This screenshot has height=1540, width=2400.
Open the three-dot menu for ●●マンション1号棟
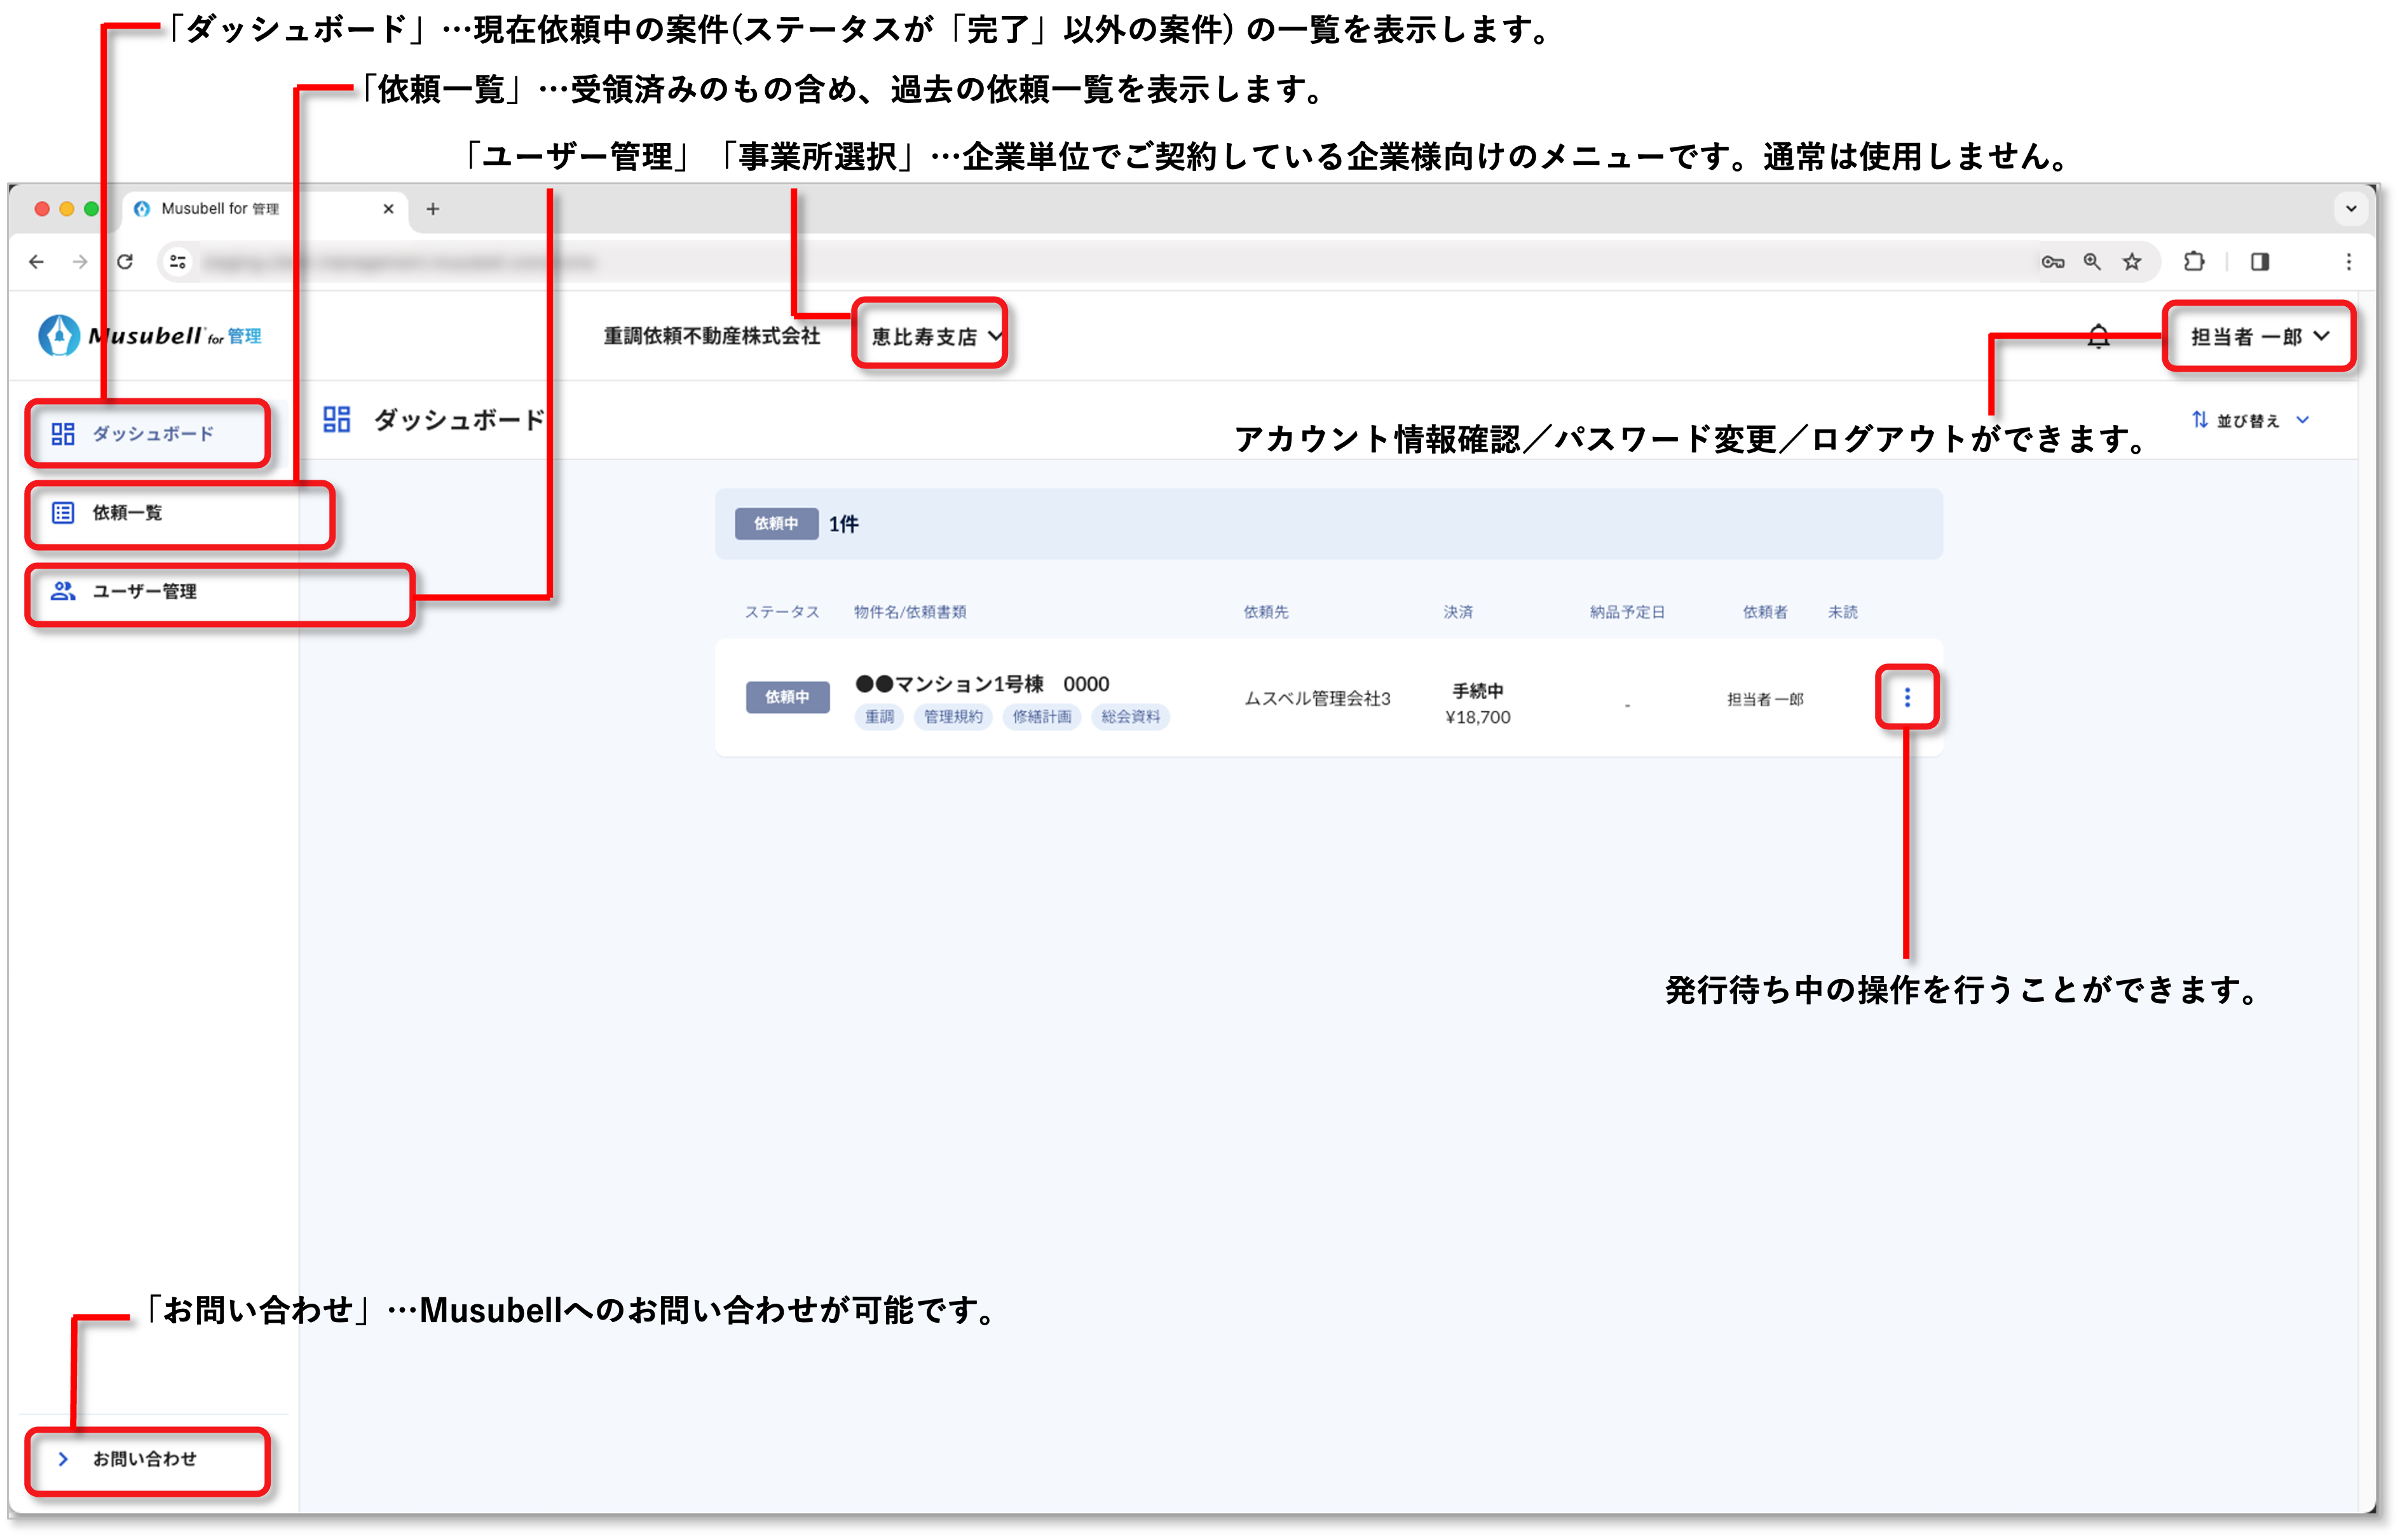coord(1907,697)
